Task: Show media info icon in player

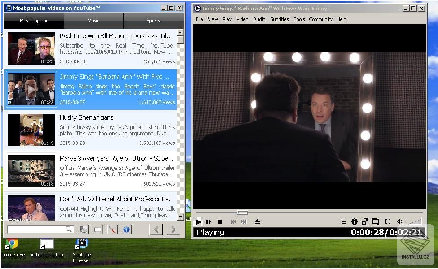Action: click(x=354, y=221)
